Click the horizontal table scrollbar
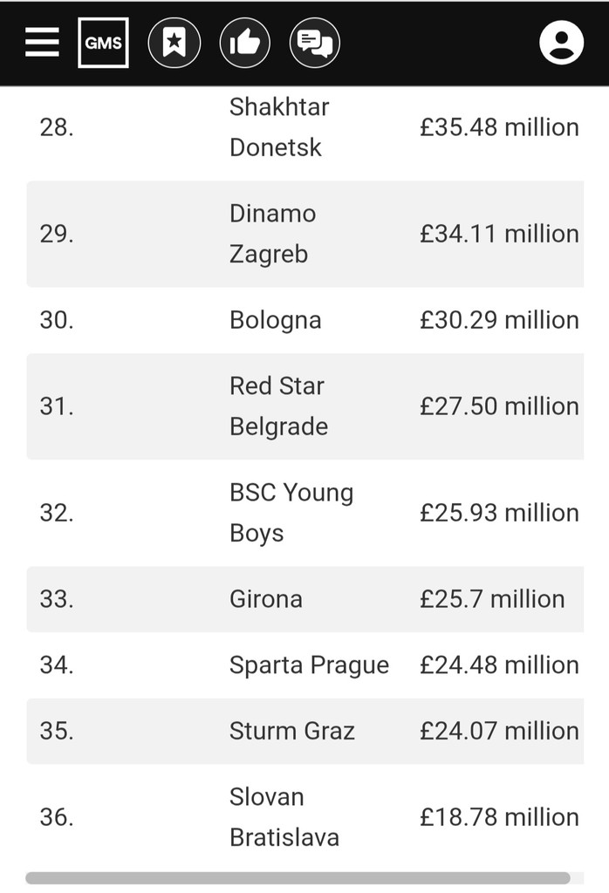The image size is (609, 893). (298, 877)
